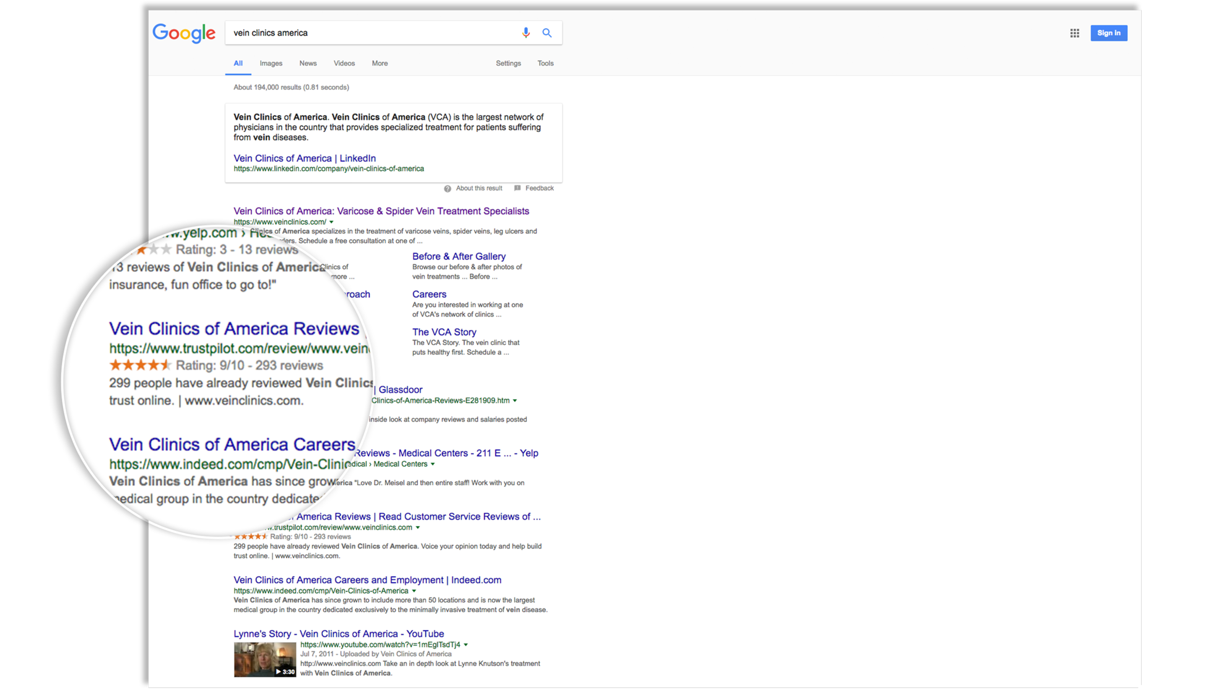Open Varicose & Spider Vein Treatment Specialists result
The image size is (1207, 693).
click(x=381, y=211)
